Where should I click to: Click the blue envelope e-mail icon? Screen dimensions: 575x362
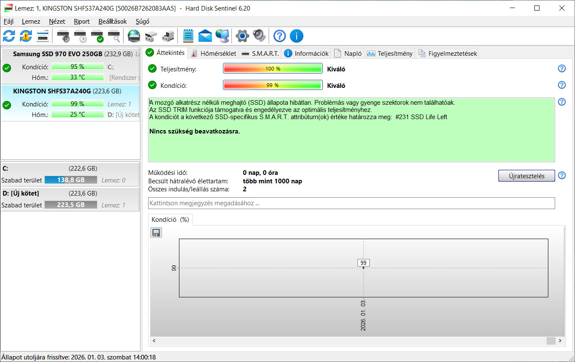(x=205, y=36)
